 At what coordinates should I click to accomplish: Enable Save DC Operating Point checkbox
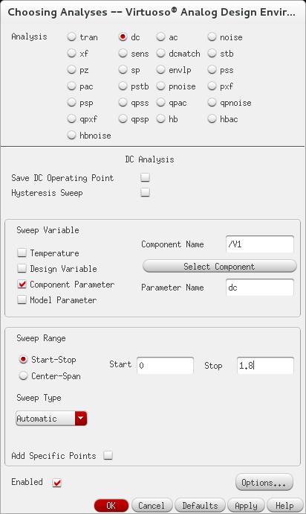[x=145, y=177]
